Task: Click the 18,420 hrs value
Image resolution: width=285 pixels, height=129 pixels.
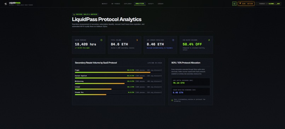Action: point(86,44)
